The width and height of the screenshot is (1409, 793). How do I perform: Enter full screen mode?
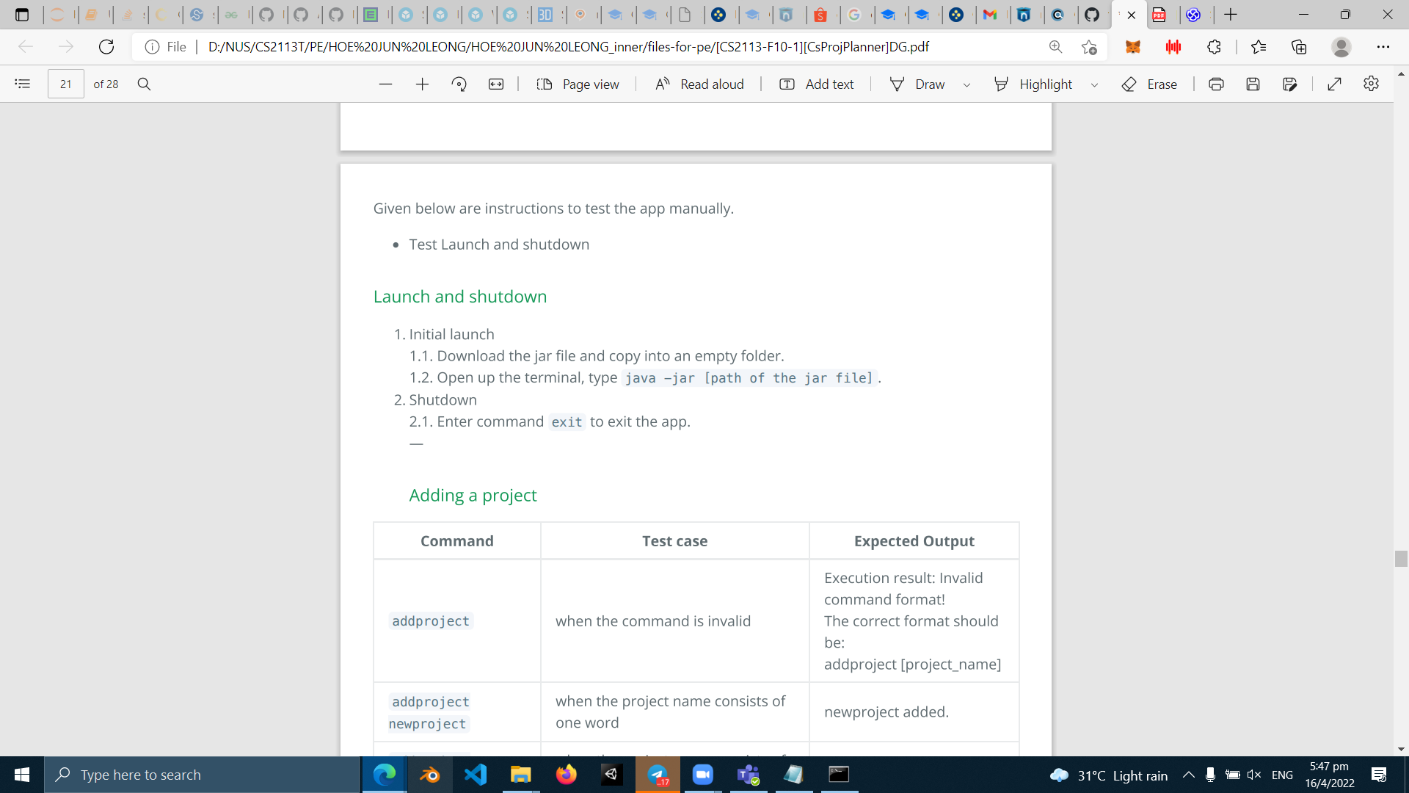pos(1334,84)
